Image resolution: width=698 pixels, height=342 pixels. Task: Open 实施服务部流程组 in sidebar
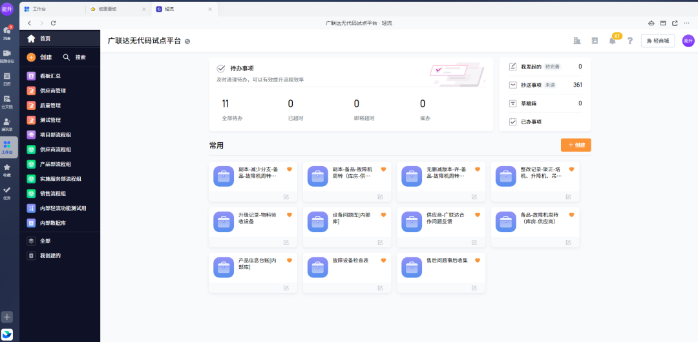click(x=59, y=179)
